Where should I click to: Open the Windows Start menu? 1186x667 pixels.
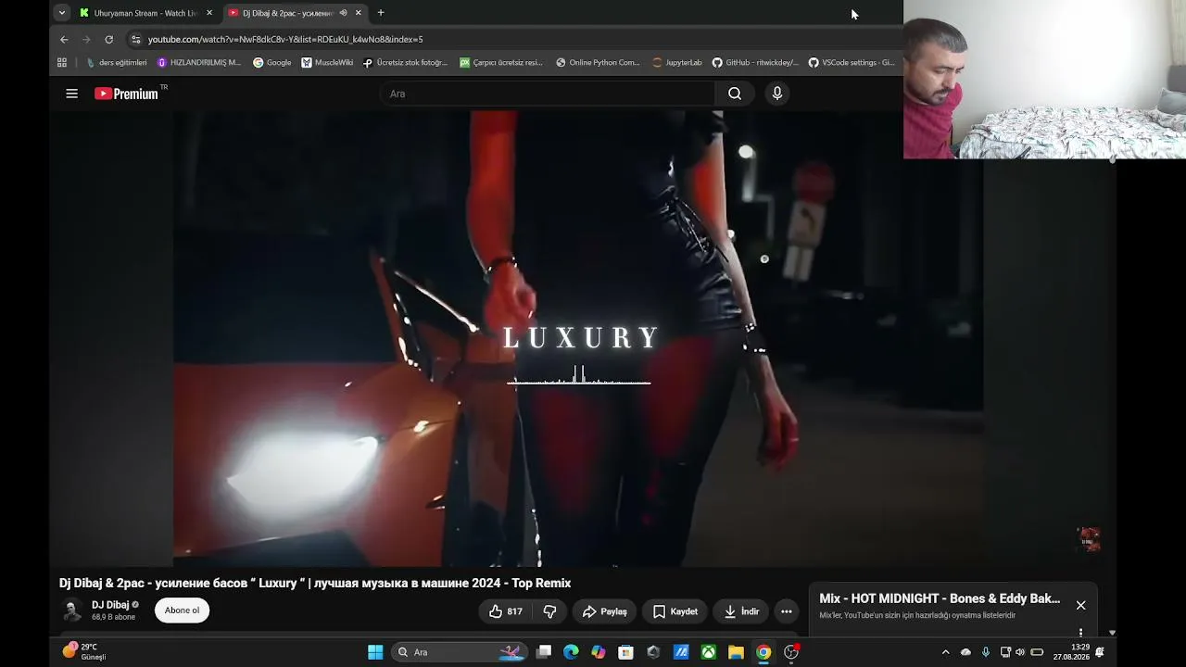pos(375,652)
